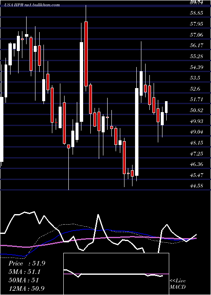The height and width of the screenshot is (295, 211).
Task: Click the 47.25 price axis label
Action: 197,153
